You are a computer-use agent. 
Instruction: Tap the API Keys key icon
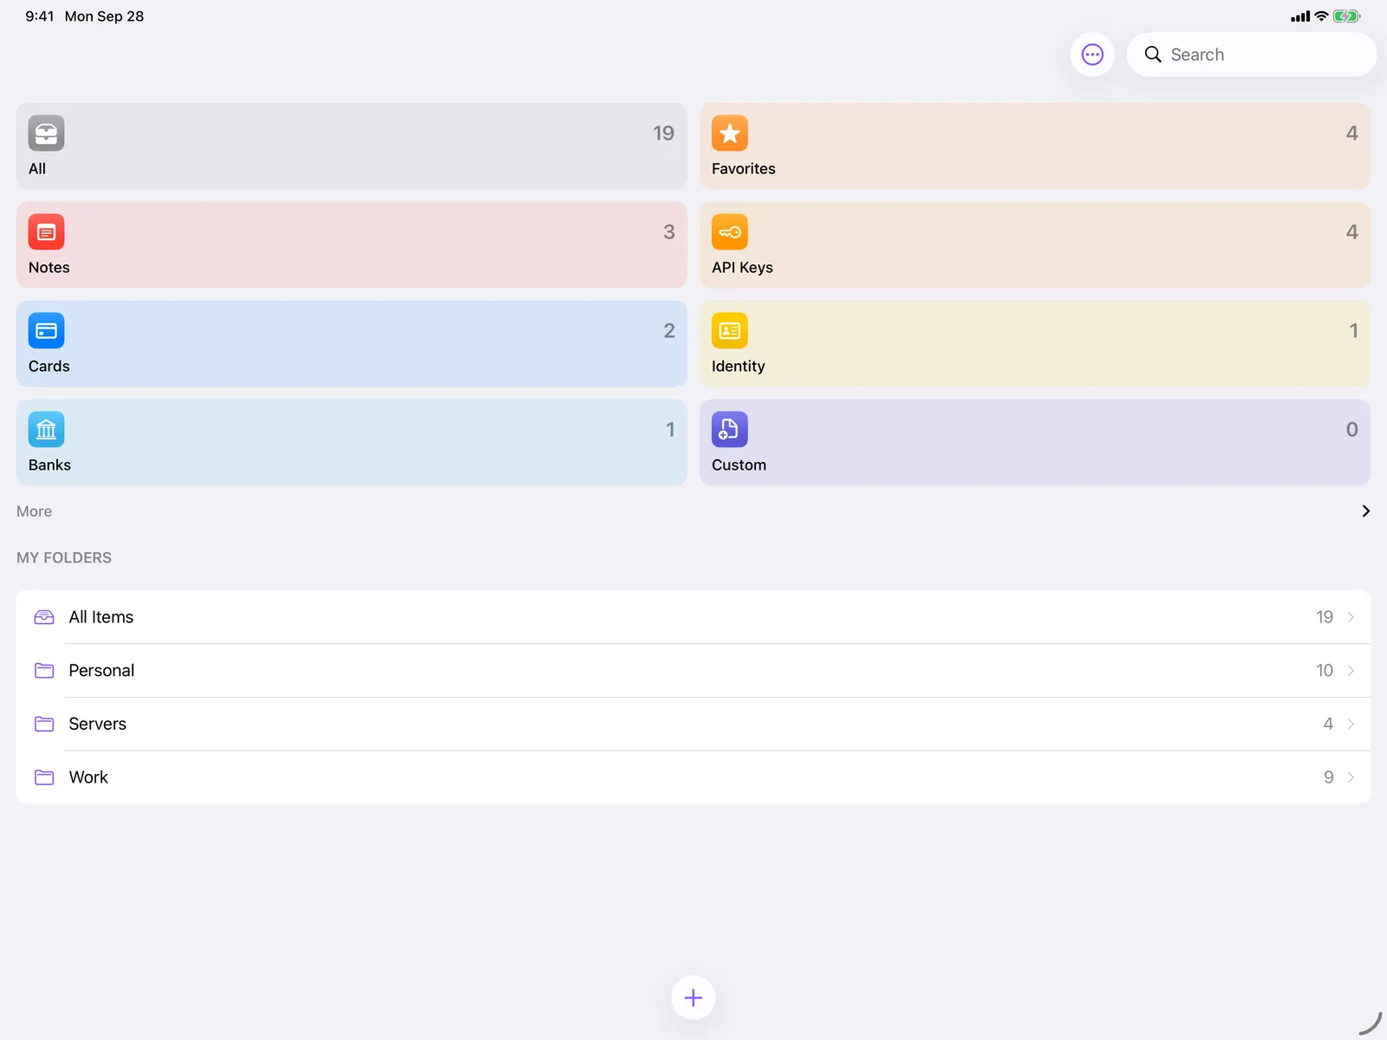pos(730,232)
